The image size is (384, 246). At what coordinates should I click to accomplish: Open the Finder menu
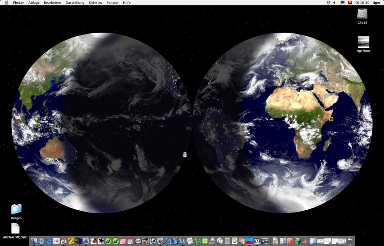tap(19, 3)
